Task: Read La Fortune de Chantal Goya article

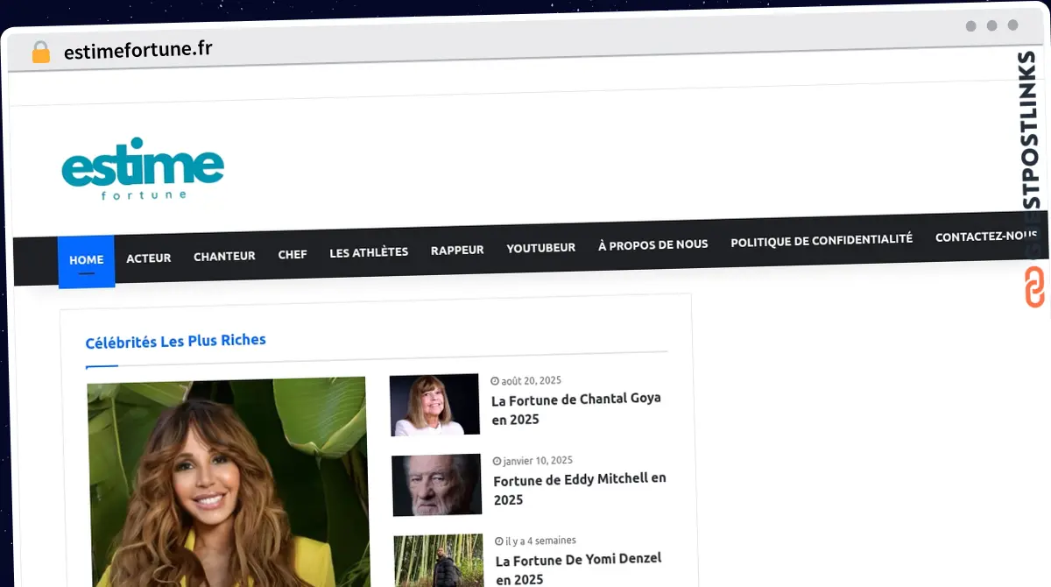Action: coord(576,408)
